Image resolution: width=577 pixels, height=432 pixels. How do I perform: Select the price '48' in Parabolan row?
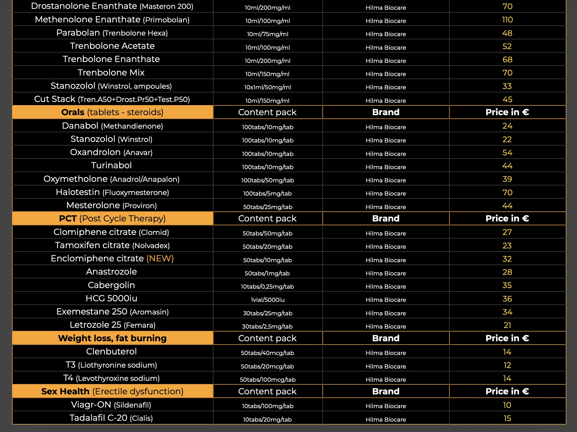507,33
